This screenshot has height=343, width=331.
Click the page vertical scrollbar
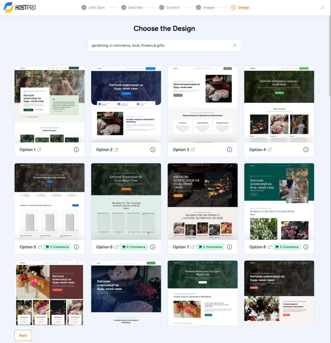click(329, 56)
